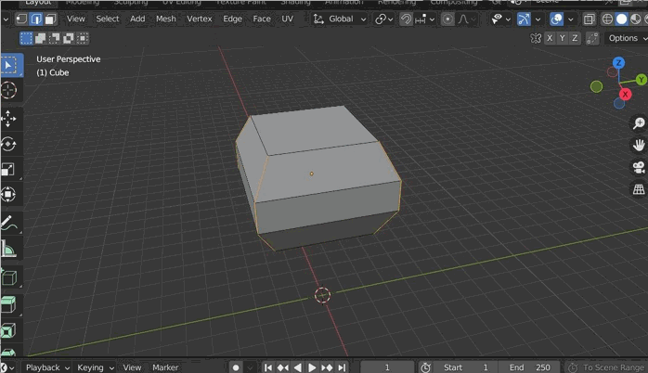
Task: Click the End frame field
Action: (533, 367)
